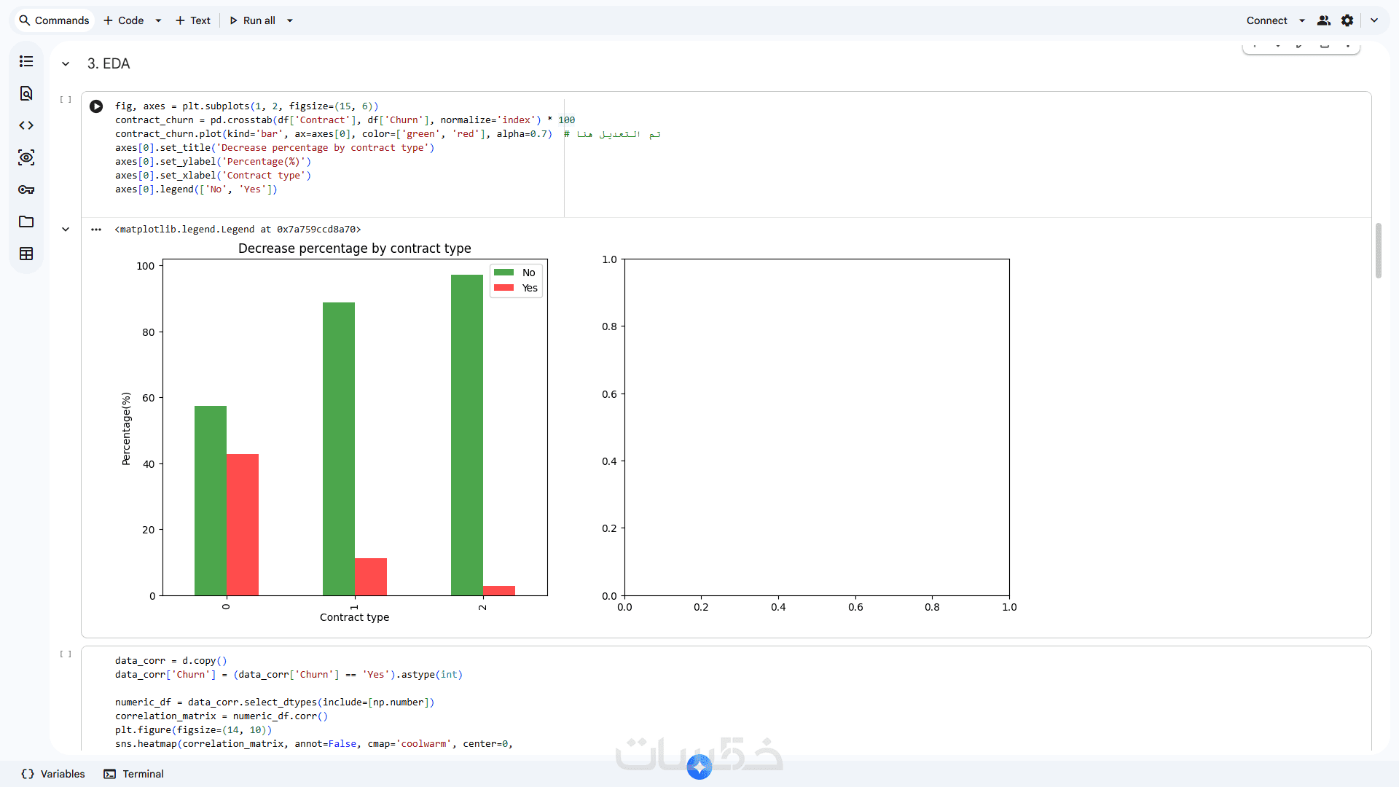Viewport: 1399px width, 787px height.
Task: Open the data table sidebar icon
Action: coord(26,254)
